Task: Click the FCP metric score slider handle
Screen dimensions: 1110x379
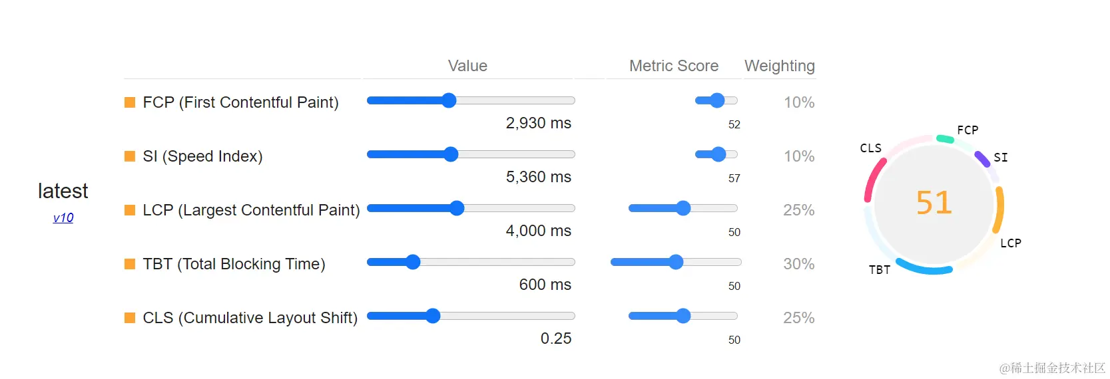Action: coord(717,100)
